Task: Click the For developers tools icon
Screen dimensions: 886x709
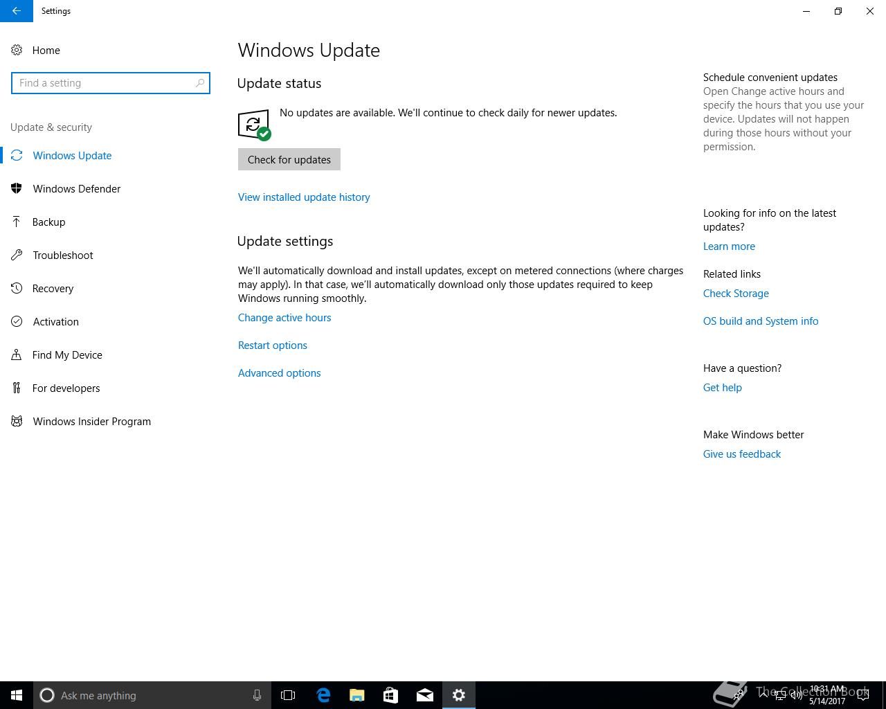Action: pyautogui.click(x=17, y=388)
